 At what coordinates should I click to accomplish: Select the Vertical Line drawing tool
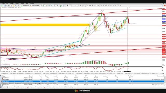tap(73, 6)
